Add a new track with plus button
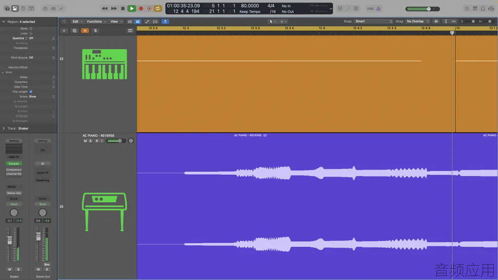Viewport: 498px width, 280px height. pos(64,31)
